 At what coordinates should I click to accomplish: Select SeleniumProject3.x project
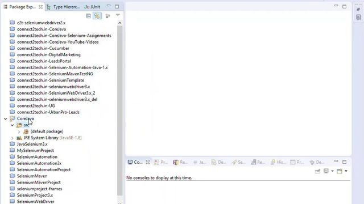coord(35,195)
